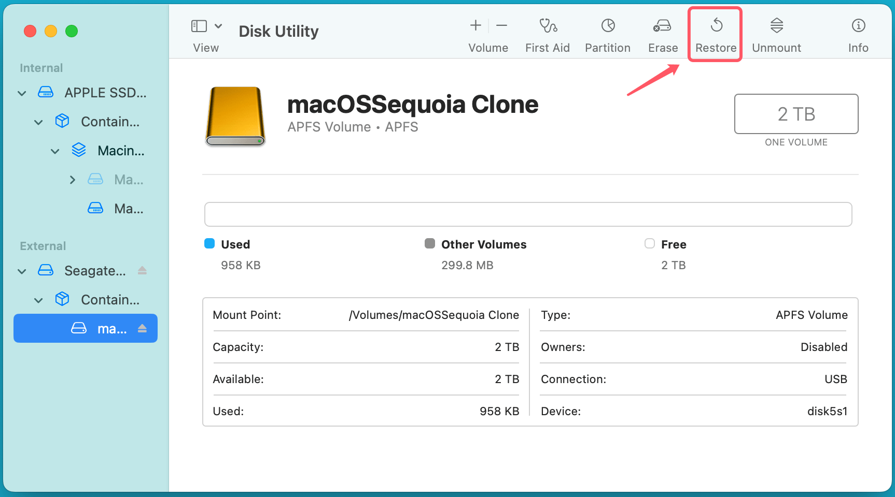Image resolution: width=895 pixels, height=497 pixels.
Task: Remove volume with minus button
Action: (x=501, y=25)
